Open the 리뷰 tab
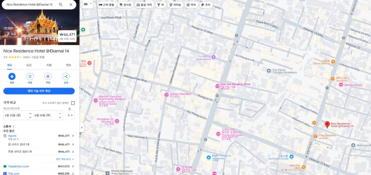371x175 pixels. (x=49, y=65)
